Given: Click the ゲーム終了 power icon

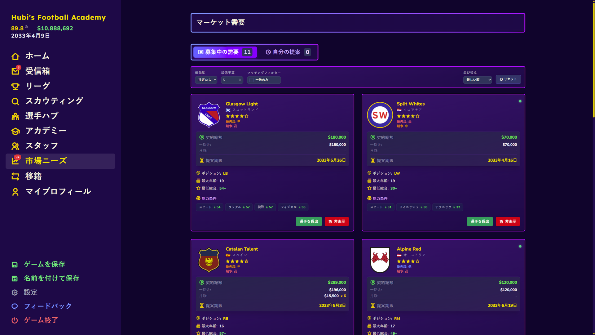Looking at the screenshot, I should click(15, 320).
